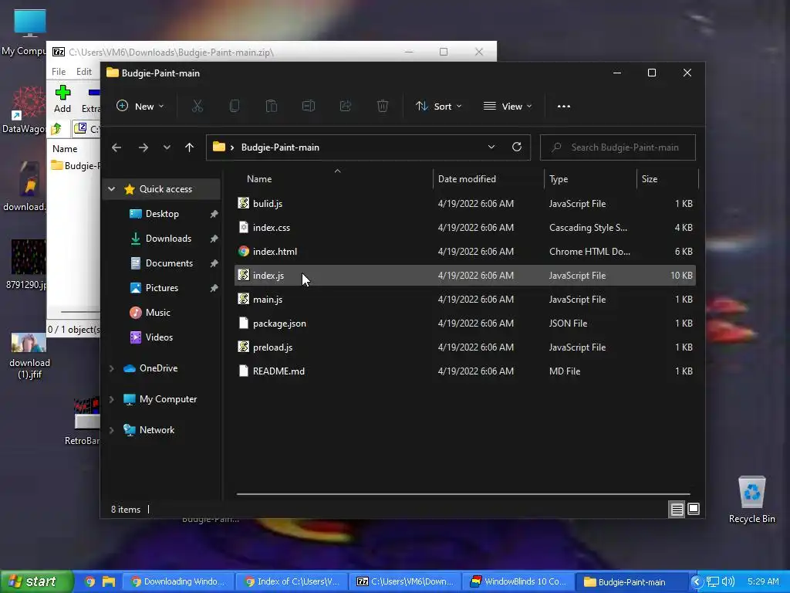Screen dimensions: 790x593
Task: Click the Start button on taskbar
Action: (x=36, y=581)
